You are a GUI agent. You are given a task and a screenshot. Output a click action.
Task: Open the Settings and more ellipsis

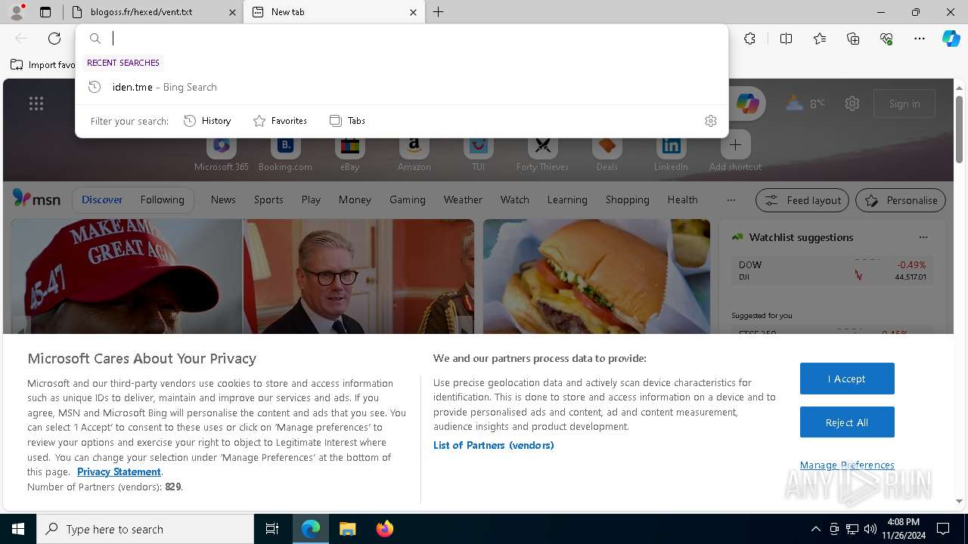click(x=920, y=39)
